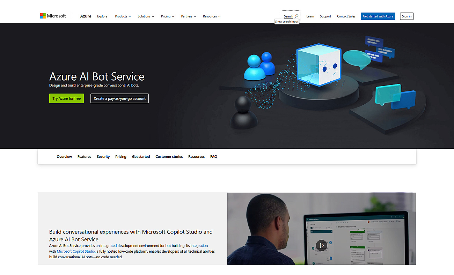Click the Microsoft logo
Image resolution: width=454 pixels, height=275 pixels.
pyautogui.click(x=53, y=16)
